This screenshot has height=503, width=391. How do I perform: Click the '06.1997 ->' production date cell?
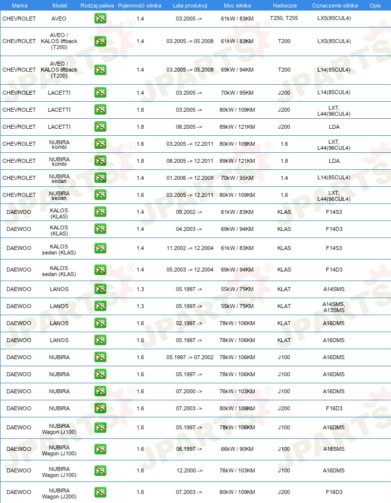(189, 449)
